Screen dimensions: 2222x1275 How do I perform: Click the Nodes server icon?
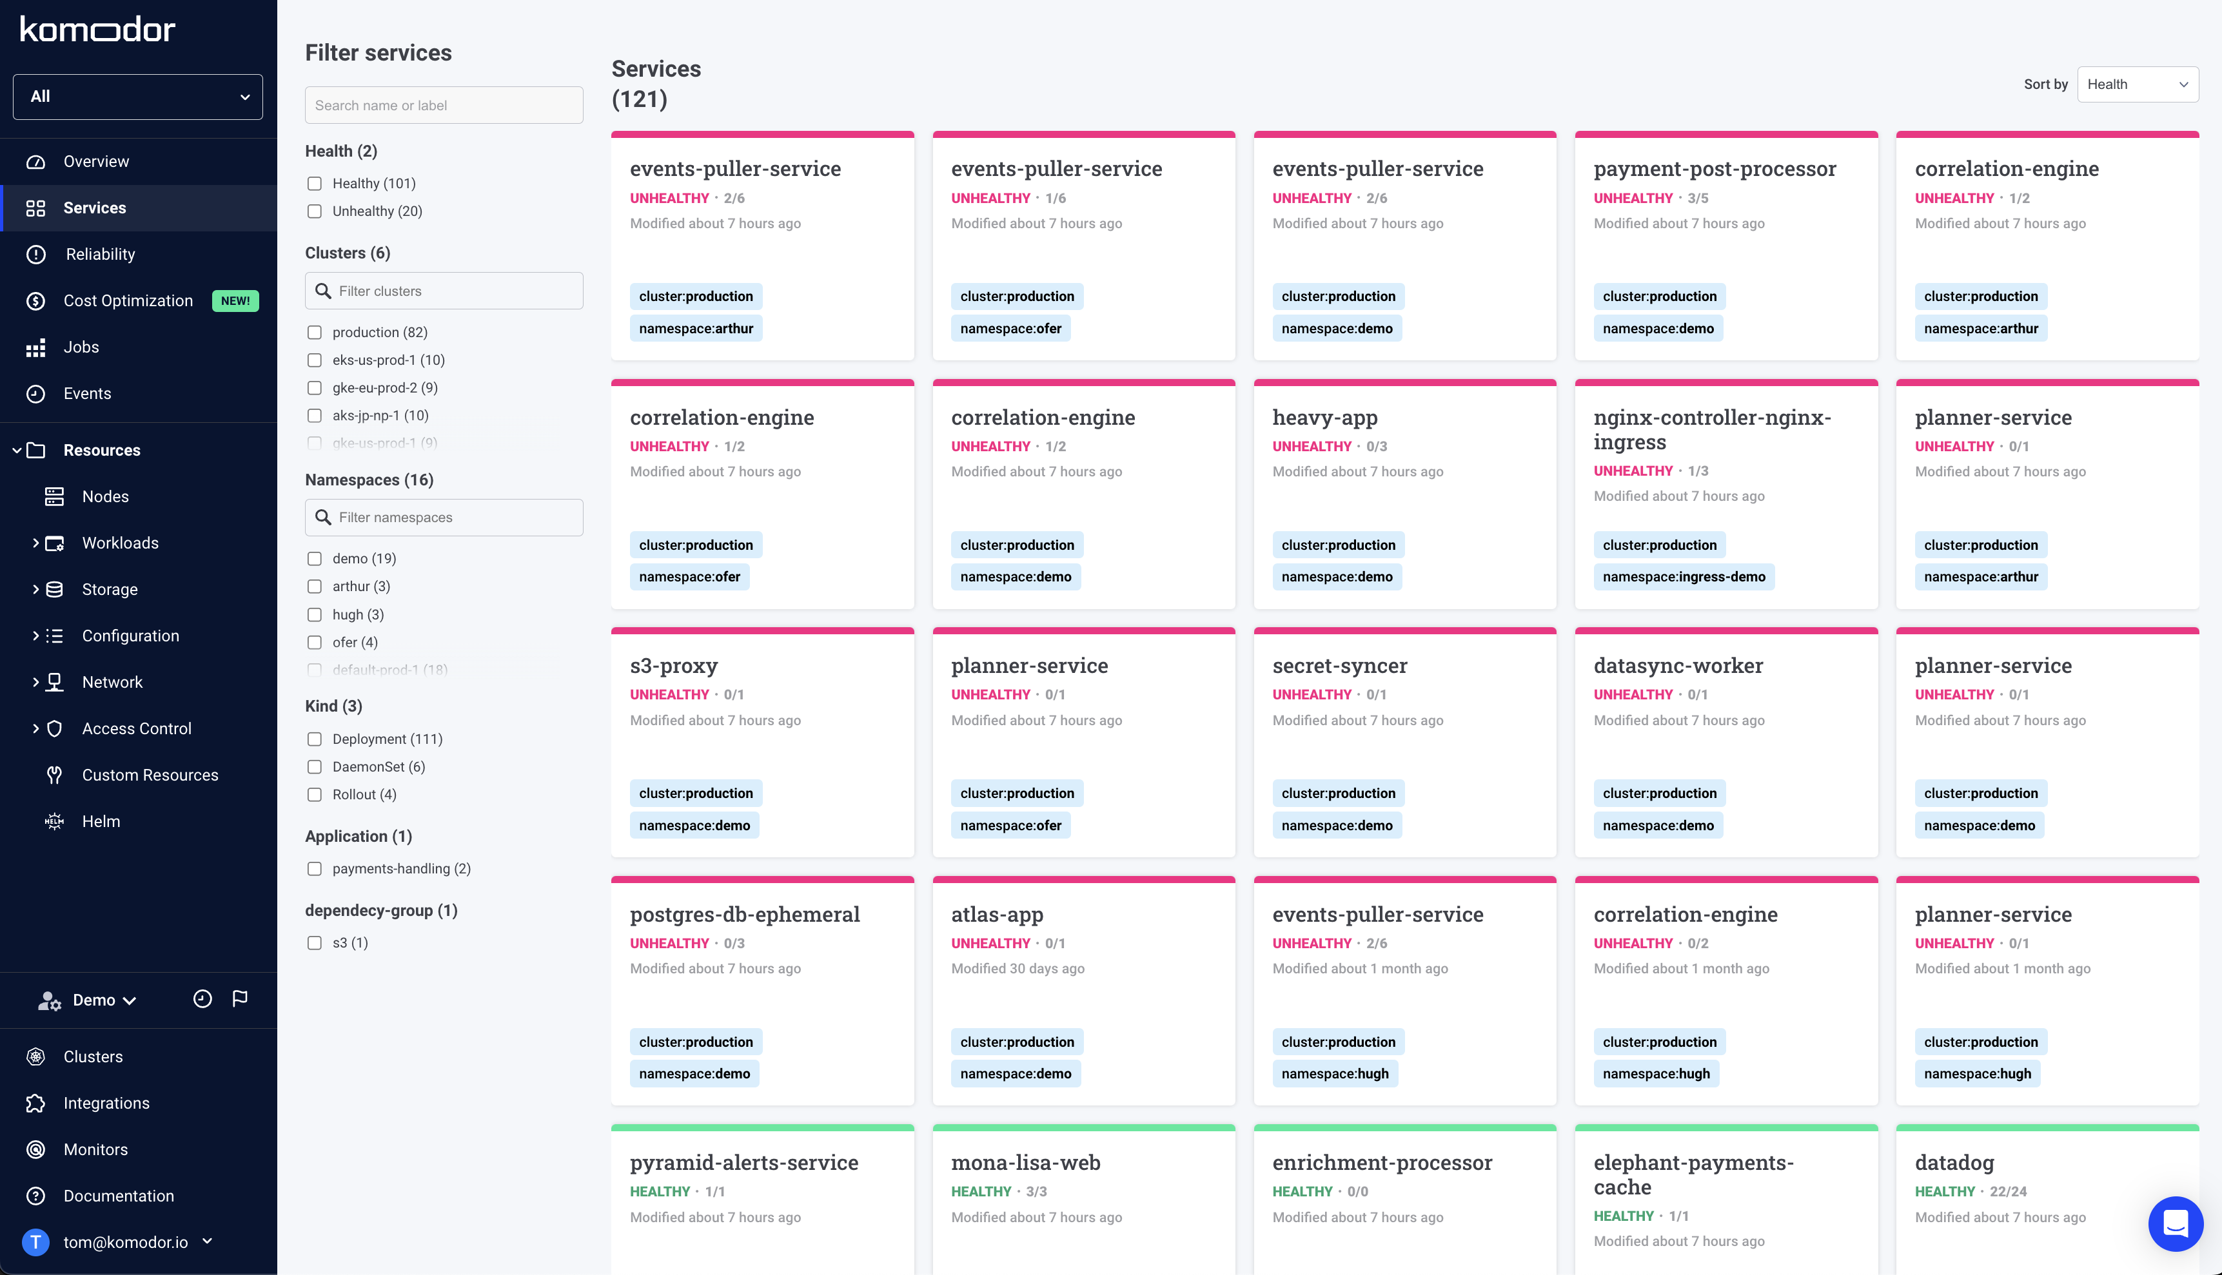tap(54, 496)
